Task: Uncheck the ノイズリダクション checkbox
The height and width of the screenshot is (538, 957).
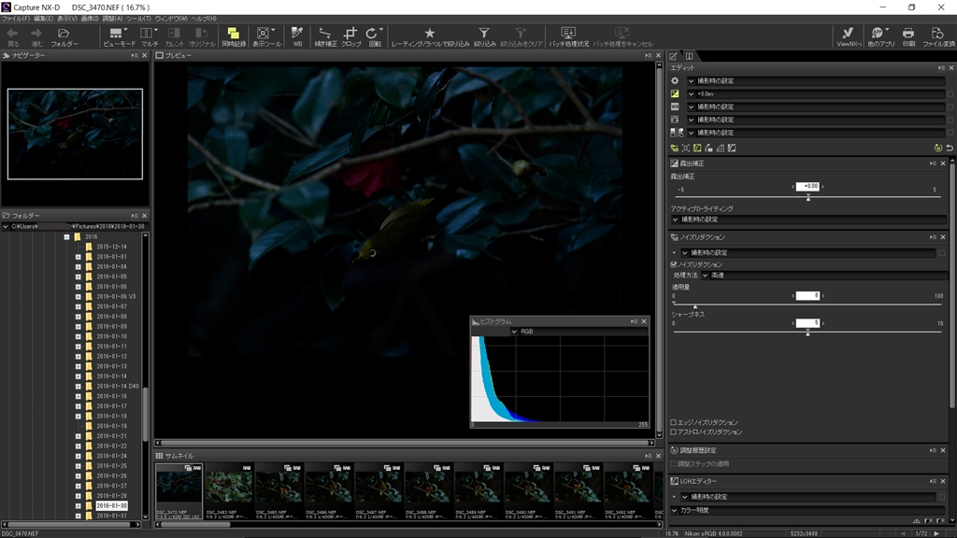Action: (x=674, y=264)
